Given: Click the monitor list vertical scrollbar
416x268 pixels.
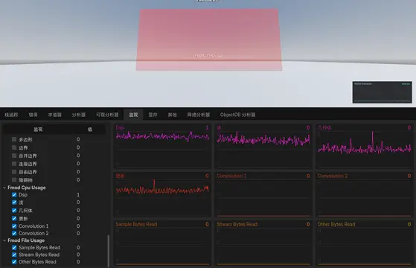Looking at the screenshot, I should tap(108, 251).
